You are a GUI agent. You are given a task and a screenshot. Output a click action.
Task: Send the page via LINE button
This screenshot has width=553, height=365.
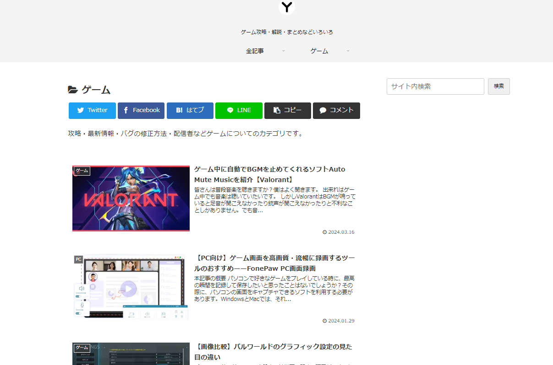[x=239, y=110]
